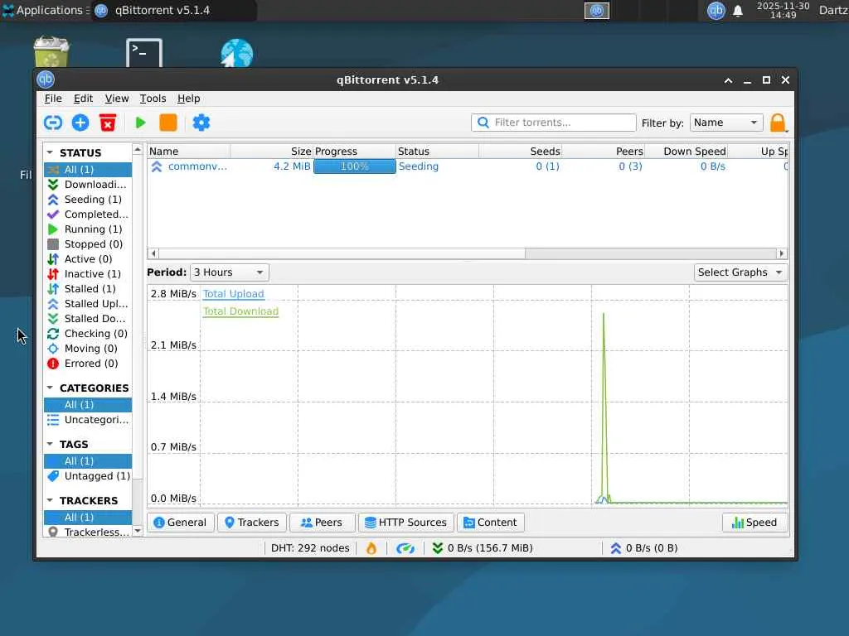
Task: Select the Running (1) status filter
Action: pyautogui.click(x=87, y=229)
